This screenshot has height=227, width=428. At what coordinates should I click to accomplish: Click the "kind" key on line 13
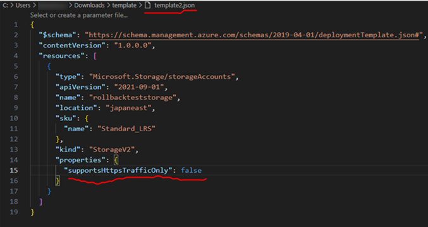click(x=68, y=149)
